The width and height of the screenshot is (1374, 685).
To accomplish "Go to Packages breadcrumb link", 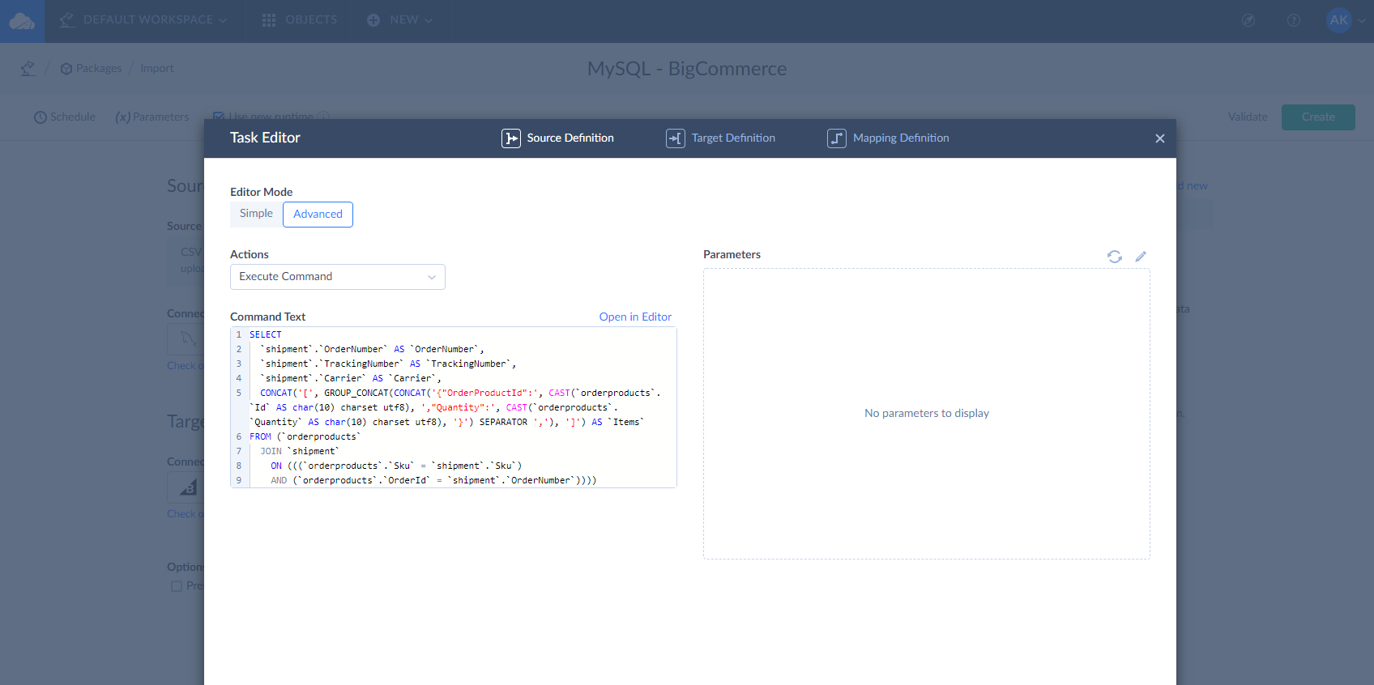I will [x=91, y=68].
